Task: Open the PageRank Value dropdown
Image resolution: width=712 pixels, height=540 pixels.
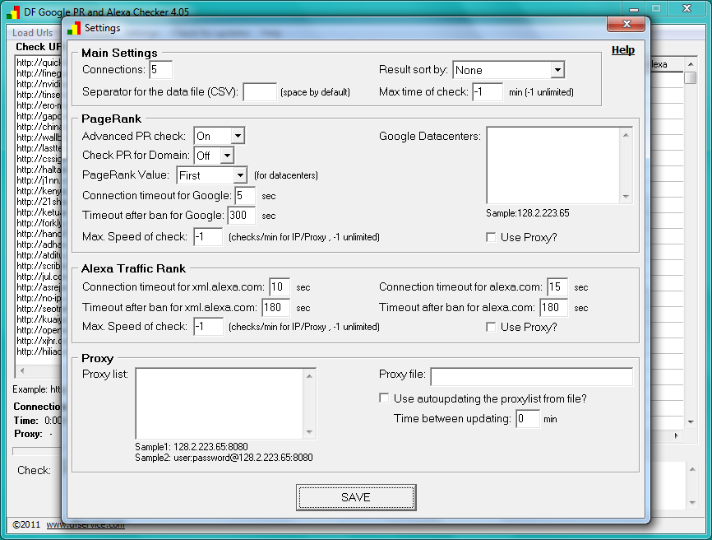Action: click(x=240, y=175)
